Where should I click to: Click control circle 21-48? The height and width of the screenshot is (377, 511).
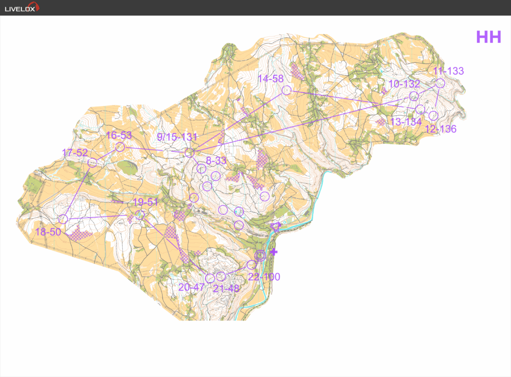pyautogui.click(x=221, y=276)
